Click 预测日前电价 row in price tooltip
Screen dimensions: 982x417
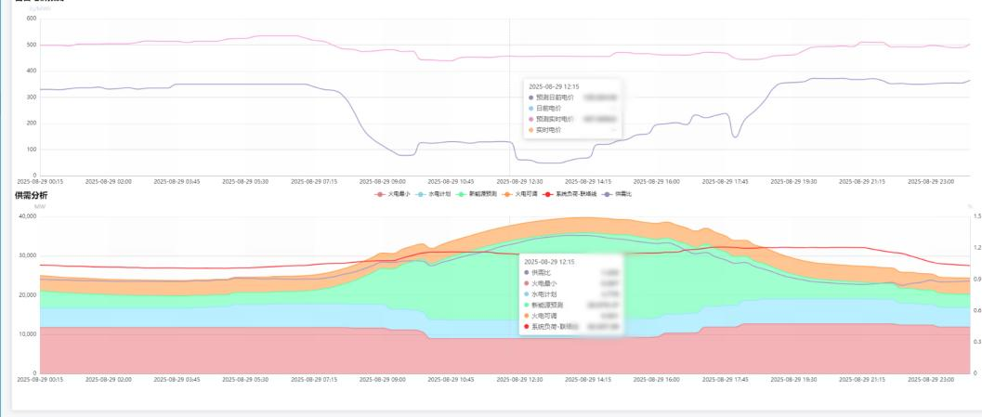coord(556,97)
